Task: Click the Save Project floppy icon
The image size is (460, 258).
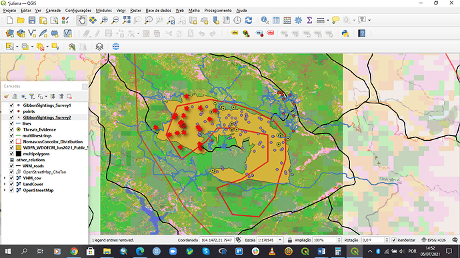Action: (32, 20)
